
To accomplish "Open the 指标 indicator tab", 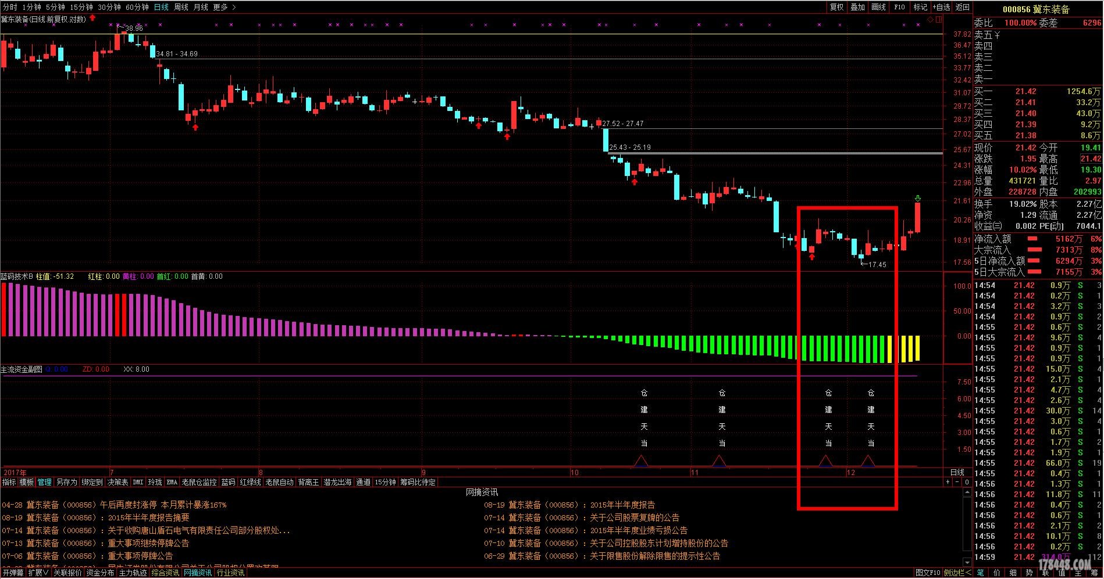I will (9, 482).
